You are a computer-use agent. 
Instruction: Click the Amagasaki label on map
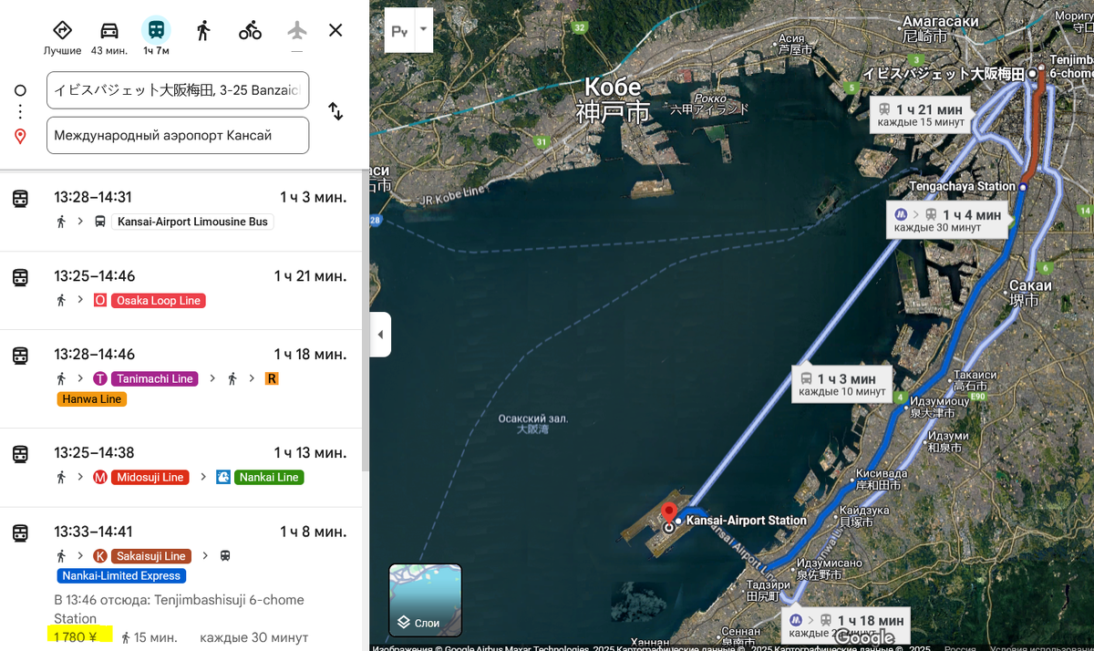click(x=941, y=28)
